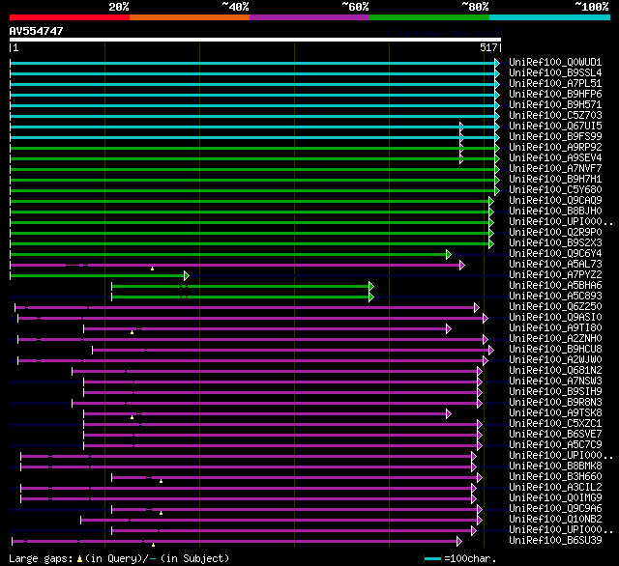Select the UniRef100_B9S2X3 label

coord(555,243)
